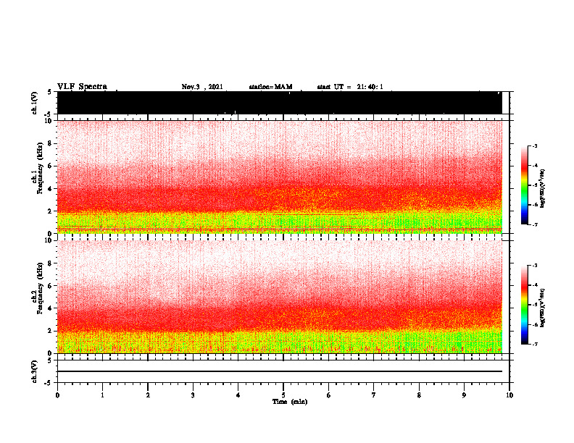Click time axis tick label 3
The image size is (574, 443).
coord(193,395)
